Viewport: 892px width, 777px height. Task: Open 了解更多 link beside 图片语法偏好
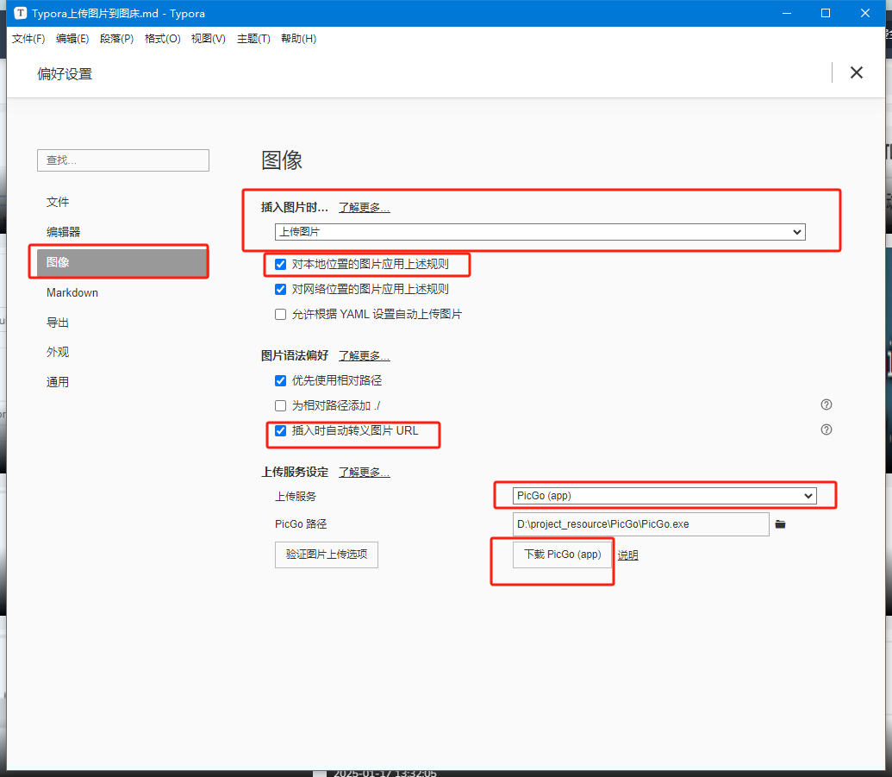pos(364,356)
